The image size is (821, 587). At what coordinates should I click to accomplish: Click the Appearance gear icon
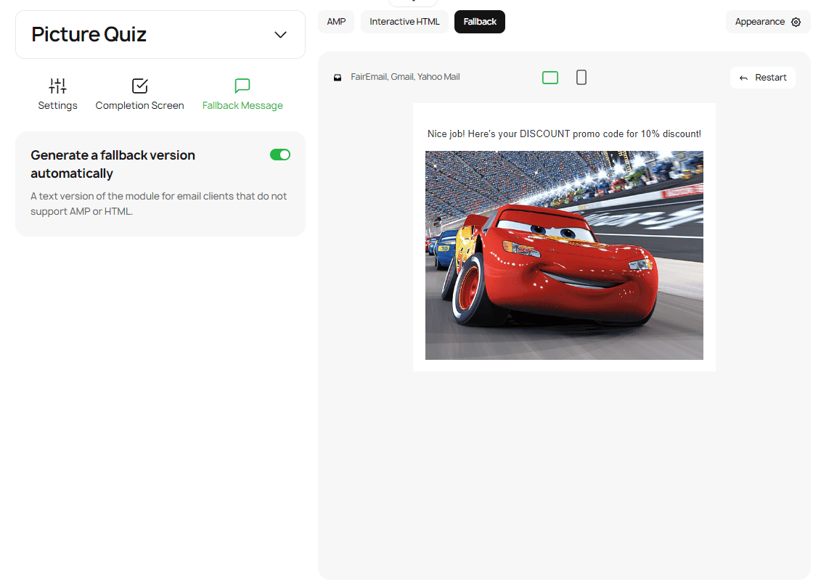pyautogui.click(x=796, y=22)
